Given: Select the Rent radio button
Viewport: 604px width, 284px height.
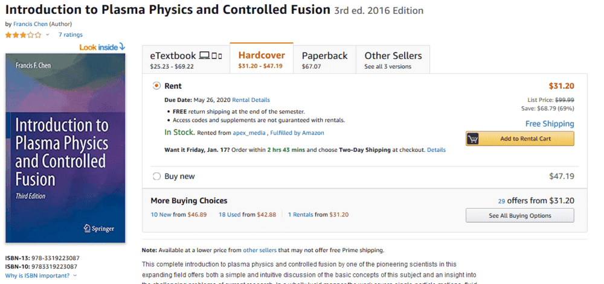Looking at the screenshot, I should tap(156, 86).
